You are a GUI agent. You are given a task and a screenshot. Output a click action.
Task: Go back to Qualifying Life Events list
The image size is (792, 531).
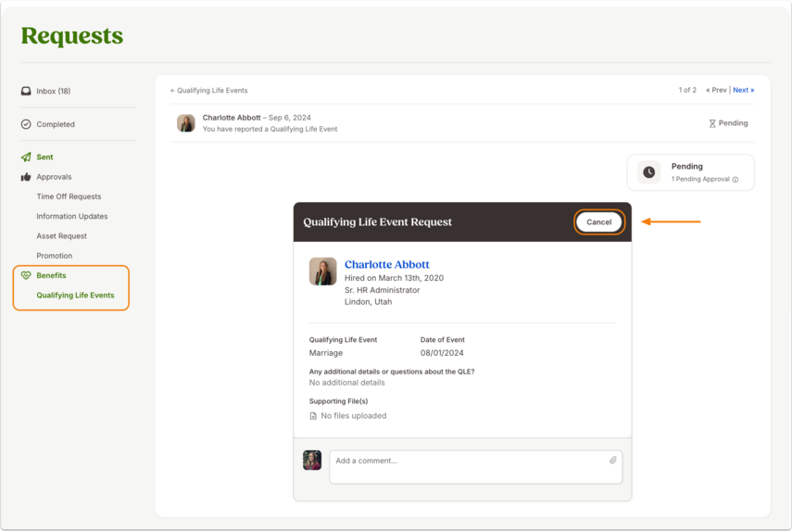[209, 91]
